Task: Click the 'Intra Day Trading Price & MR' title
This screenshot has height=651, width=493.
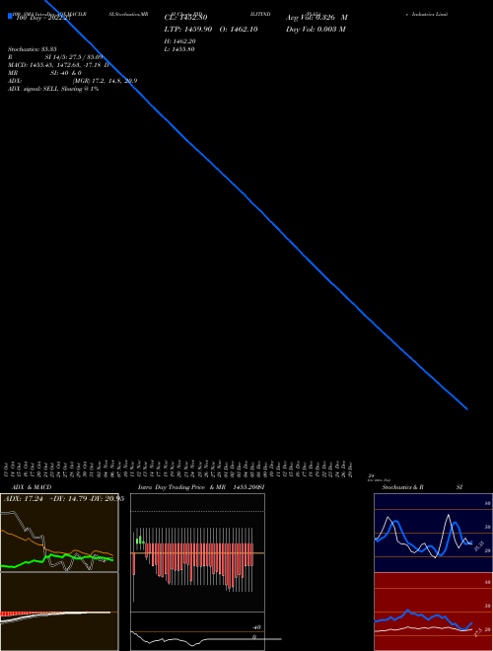Action: [181, 487]
